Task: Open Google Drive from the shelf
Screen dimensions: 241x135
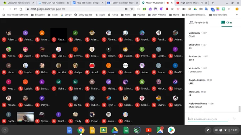Action: (x=115, y=130)
